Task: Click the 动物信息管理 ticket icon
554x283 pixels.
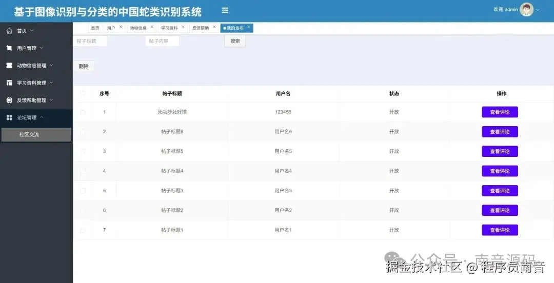Action: point(10,65)
